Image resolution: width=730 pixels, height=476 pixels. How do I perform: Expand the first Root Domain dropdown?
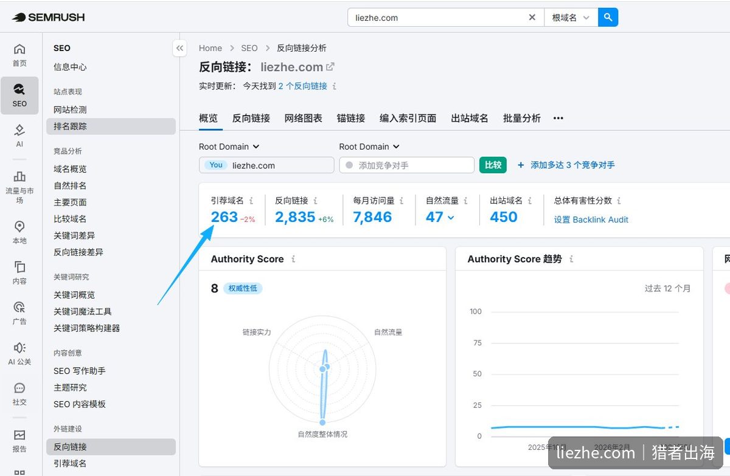tap(229, 147)
